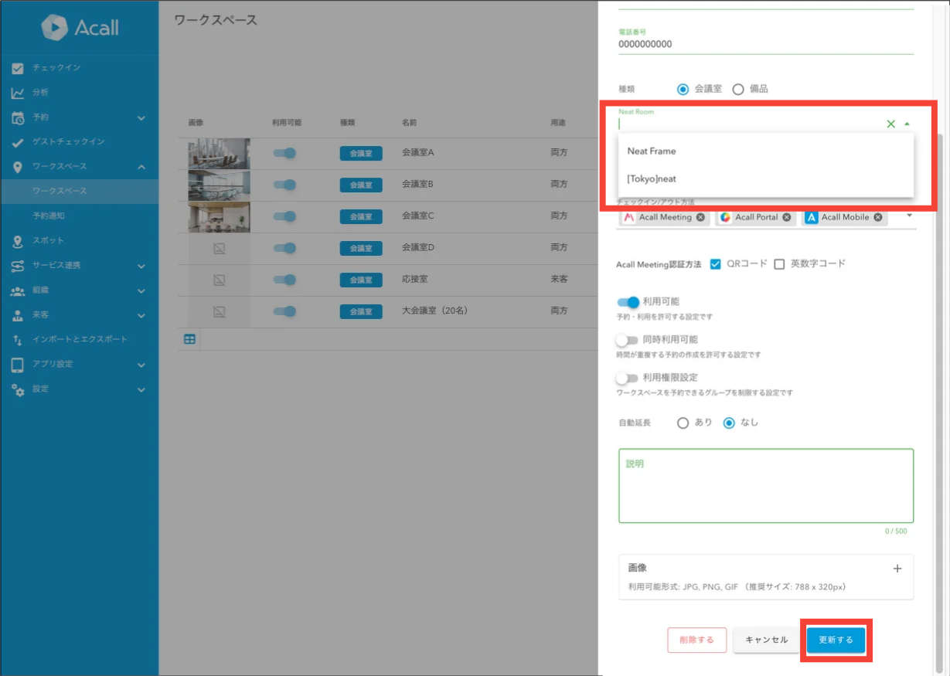950x676 pixels.
Task: Click the 説明 text area
Action: click(x=766, y=486)
